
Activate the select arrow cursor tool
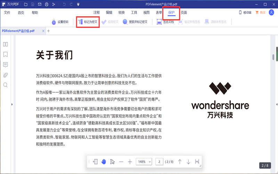[112, 161]
